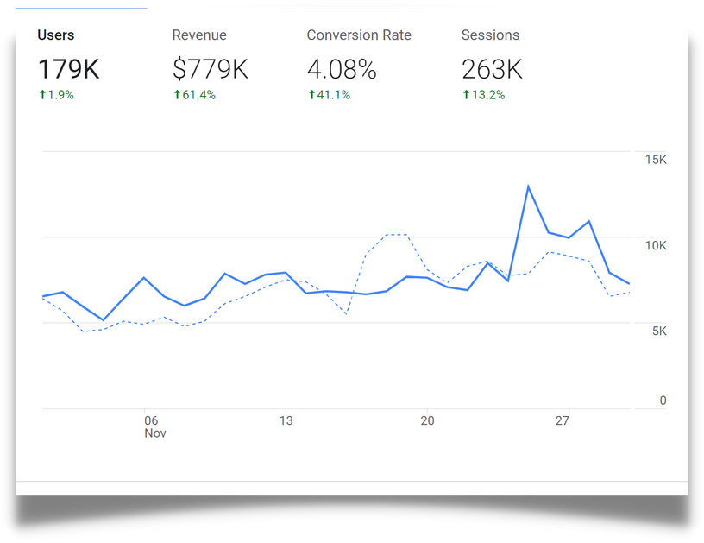
Task: Select the Users metric tab
Action: click(56, 35)
